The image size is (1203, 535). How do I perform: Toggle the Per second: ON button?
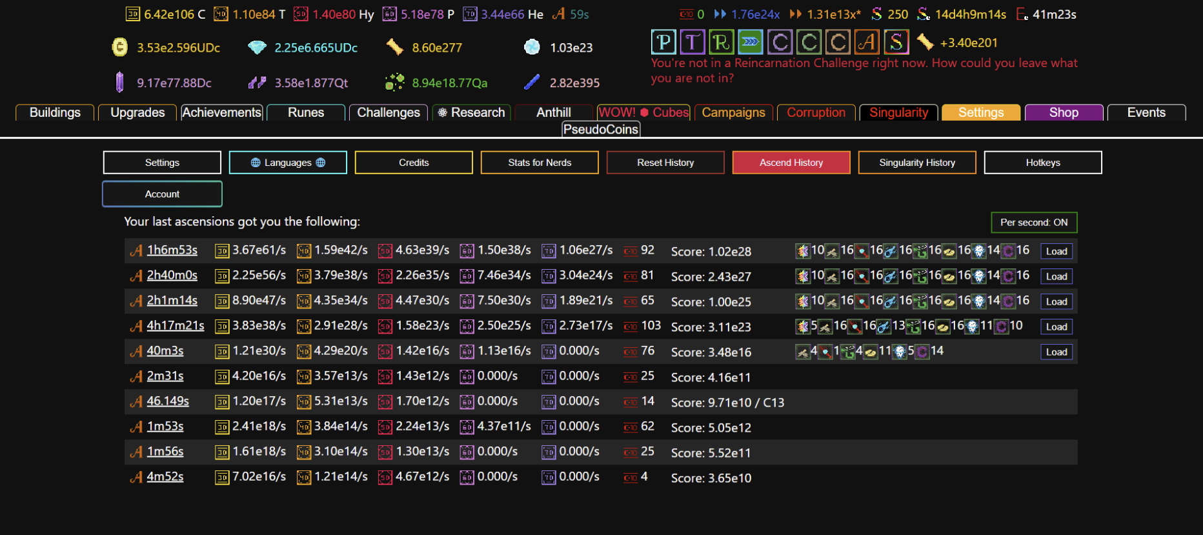1034,223
